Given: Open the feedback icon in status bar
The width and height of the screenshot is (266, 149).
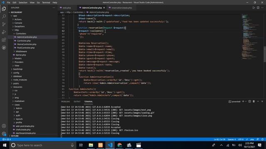Looking at the screenshot, I should click(258, 139).
